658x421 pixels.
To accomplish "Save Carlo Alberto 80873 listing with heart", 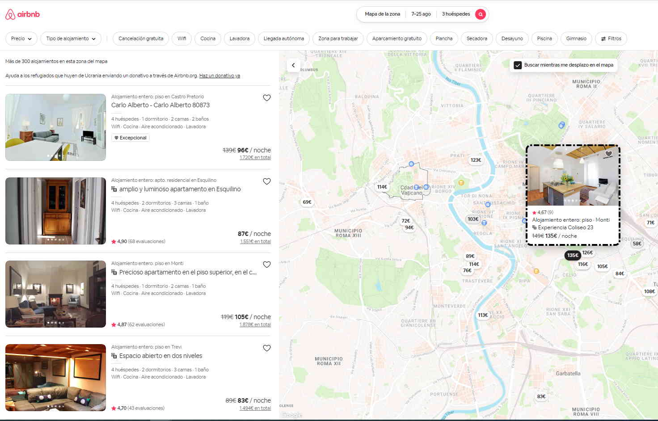I will 267,98.
